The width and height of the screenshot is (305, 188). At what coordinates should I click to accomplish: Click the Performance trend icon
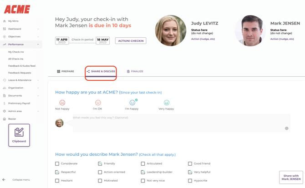click(4, 45)
